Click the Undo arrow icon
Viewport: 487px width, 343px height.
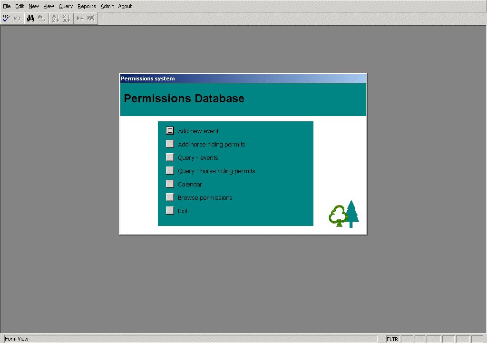pos(17,19)
